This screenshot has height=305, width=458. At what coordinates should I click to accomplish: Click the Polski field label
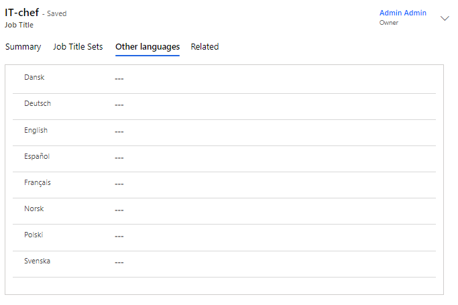coord(34,235)
